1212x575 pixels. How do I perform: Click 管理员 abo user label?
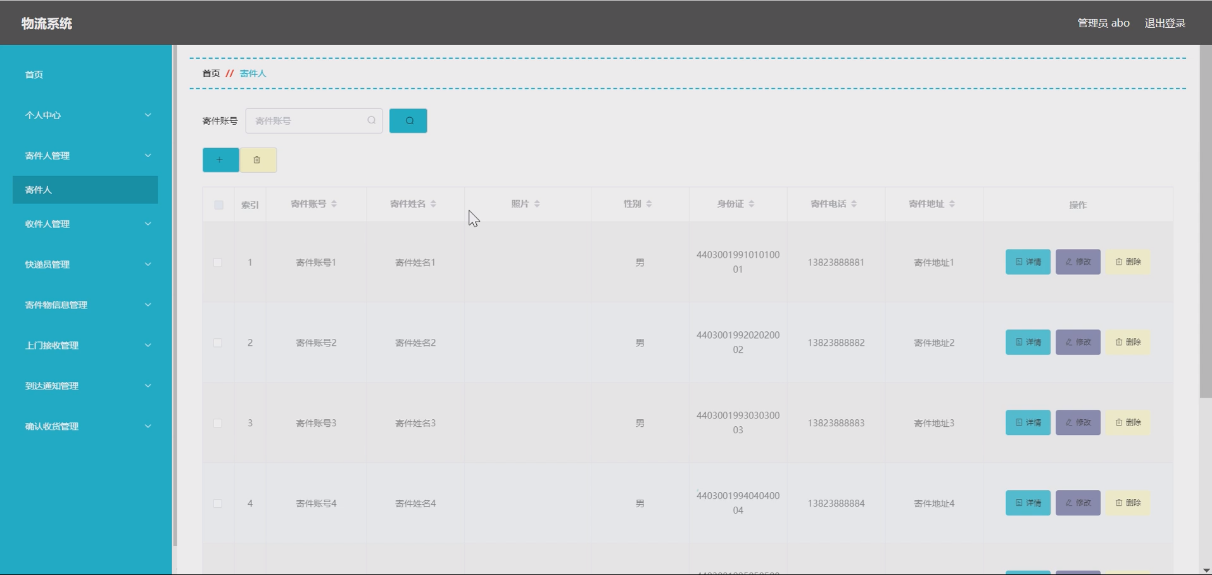coord(1104,23)
